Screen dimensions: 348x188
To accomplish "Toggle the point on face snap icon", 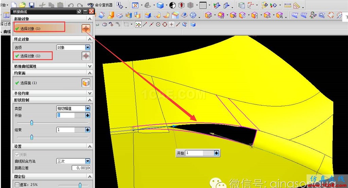I will [185, 25].
